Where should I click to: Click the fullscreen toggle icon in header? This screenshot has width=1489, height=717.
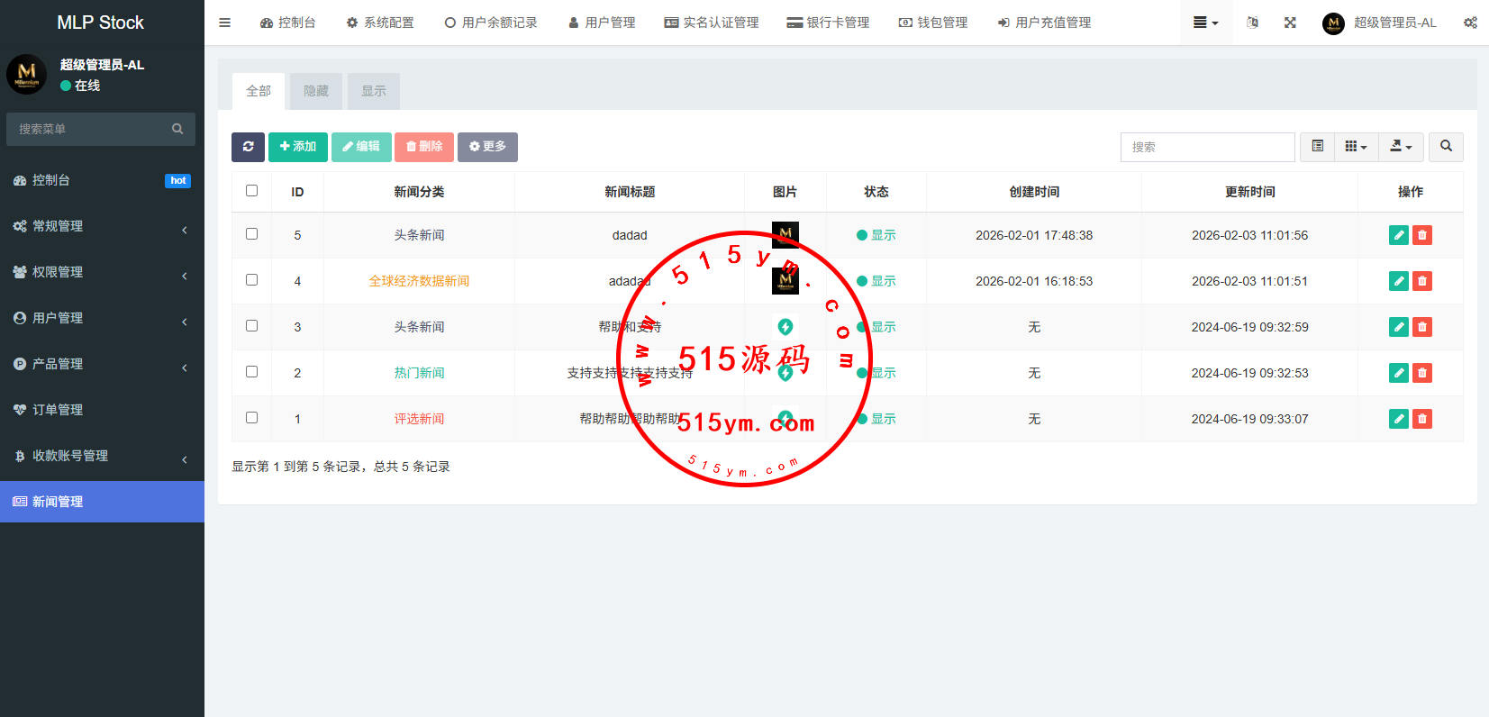(x=1290, y=23)
